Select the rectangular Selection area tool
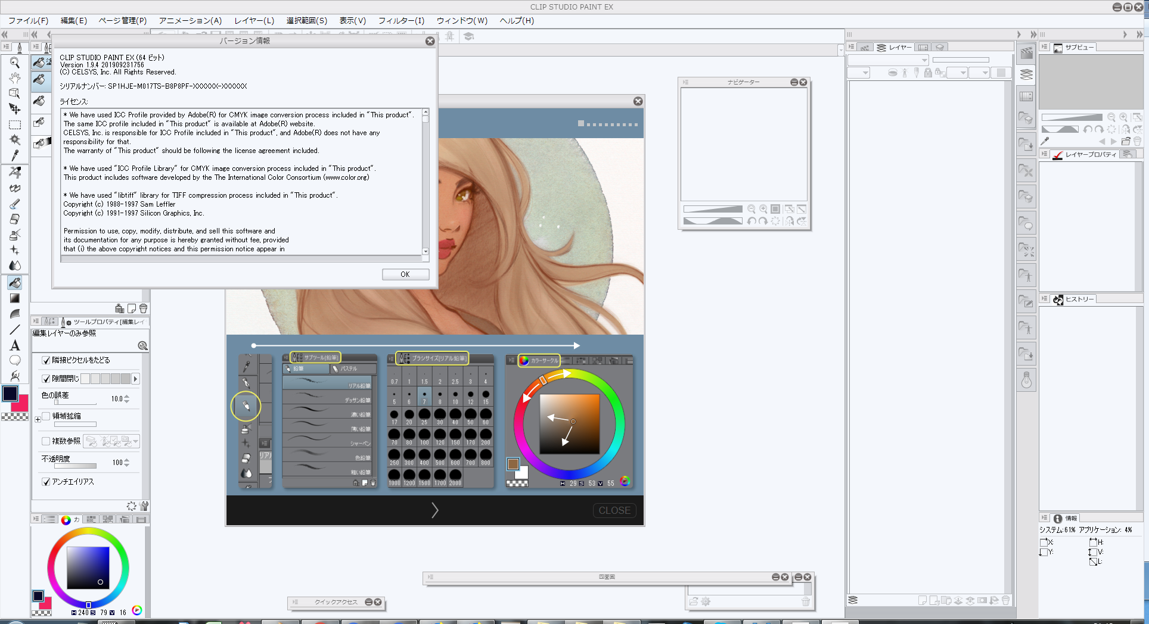Viewport: 1149px width, 624px height. coord(15,124)
